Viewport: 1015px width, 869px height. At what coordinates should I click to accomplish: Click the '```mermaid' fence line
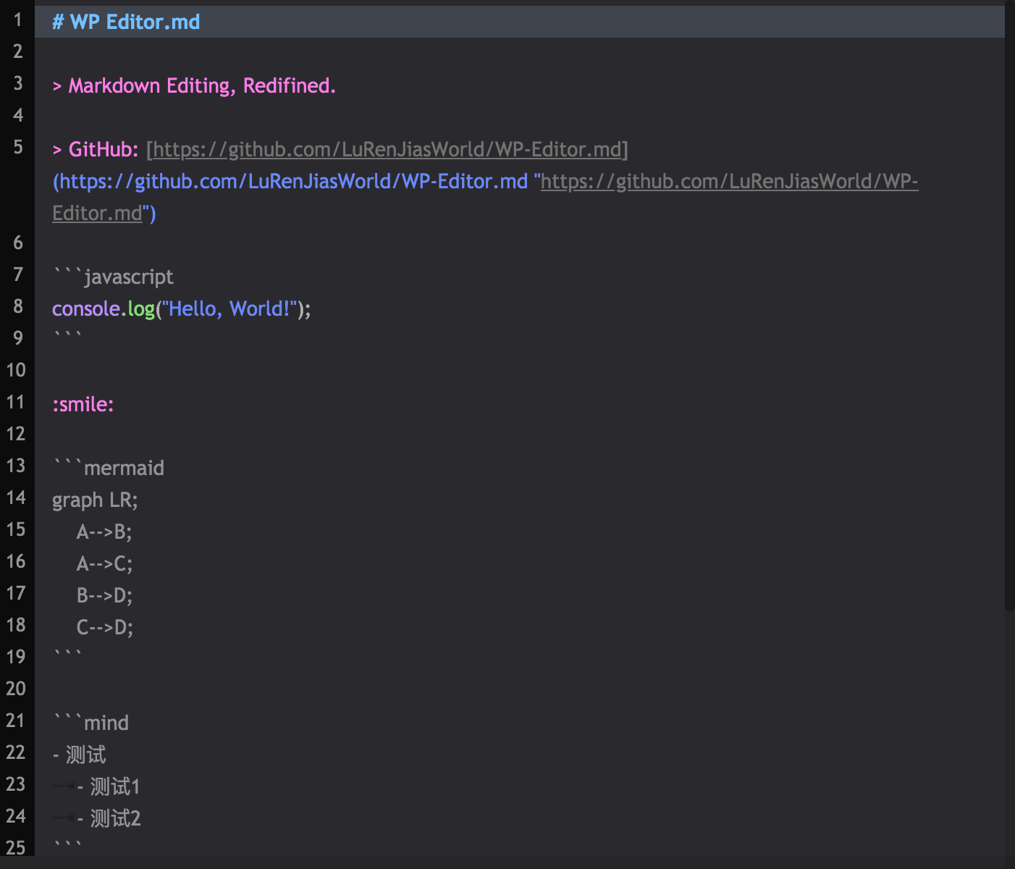[x=109, y=468]
